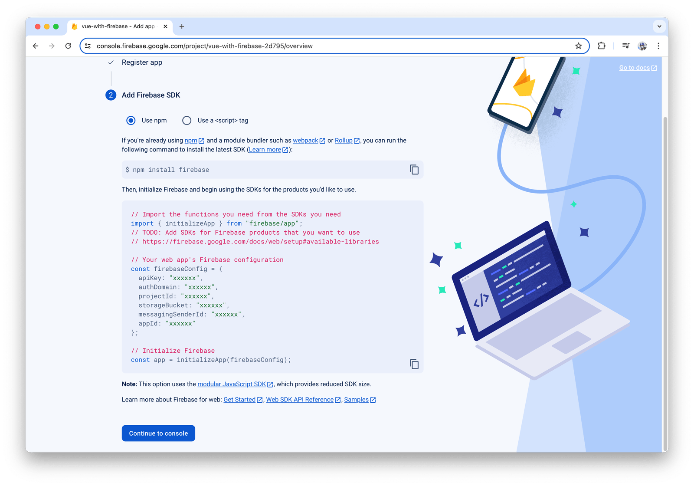Open the Web SDK API Reference link

click(303, 400)
